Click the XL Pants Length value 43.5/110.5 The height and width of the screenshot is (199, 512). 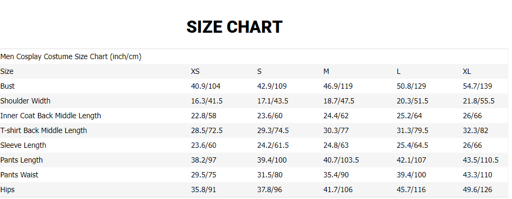(481, 160)
